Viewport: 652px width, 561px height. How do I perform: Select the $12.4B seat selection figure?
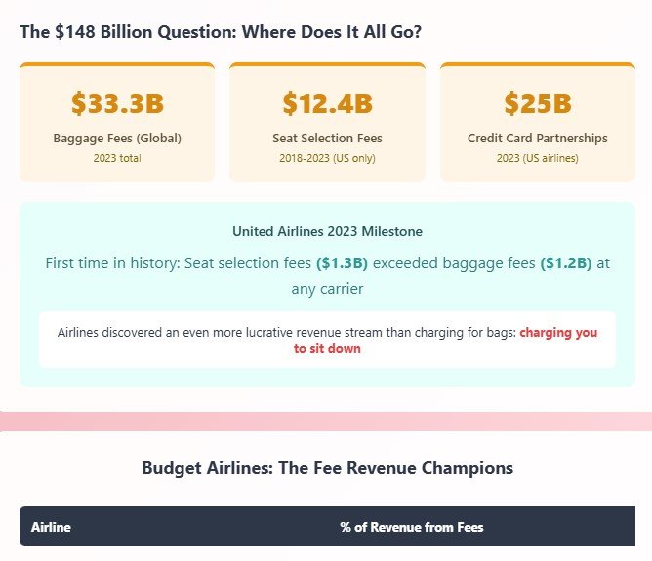click(x=327, y=103)
